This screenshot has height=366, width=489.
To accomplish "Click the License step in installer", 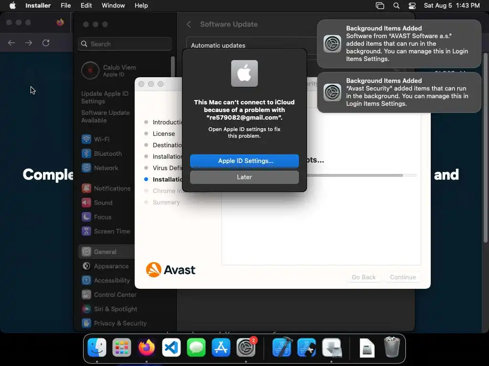I will [x=163, y=133].
